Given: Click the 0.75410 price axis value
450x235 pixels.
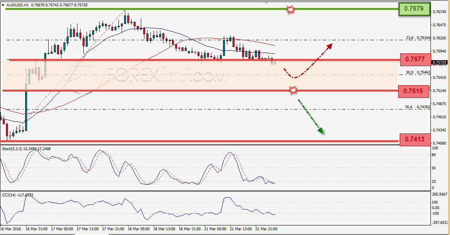Looking at the screenshot, I should 439,77.
